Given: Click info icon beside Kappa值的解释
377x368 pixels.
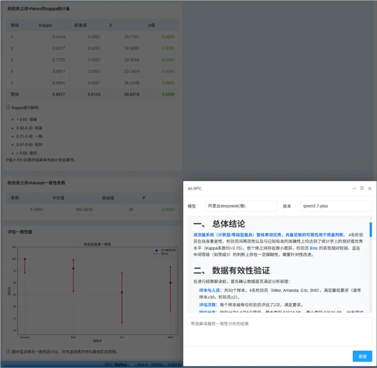Looking at the screenshot, I should (x=8, y=107).
